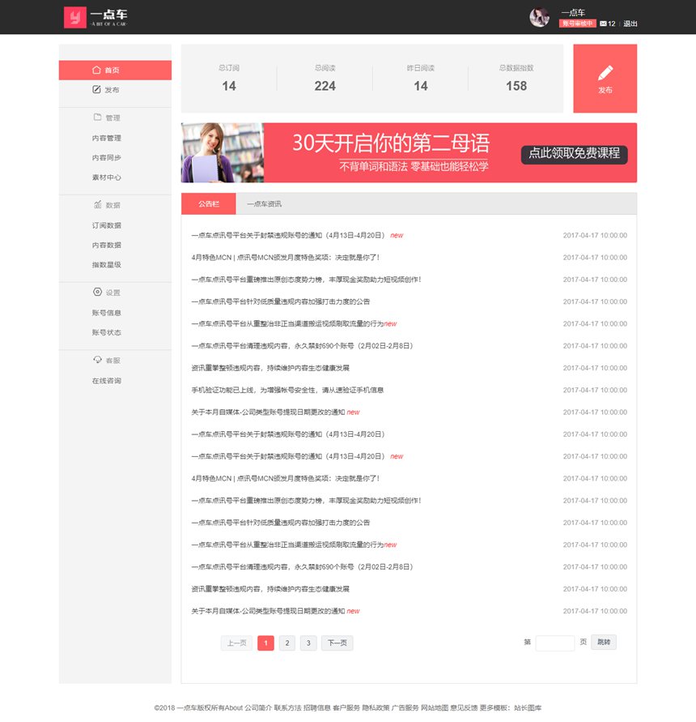Screen dimensions: 696x722
Task: Click the 一点车 logo icon
Action: pos(74,17)
